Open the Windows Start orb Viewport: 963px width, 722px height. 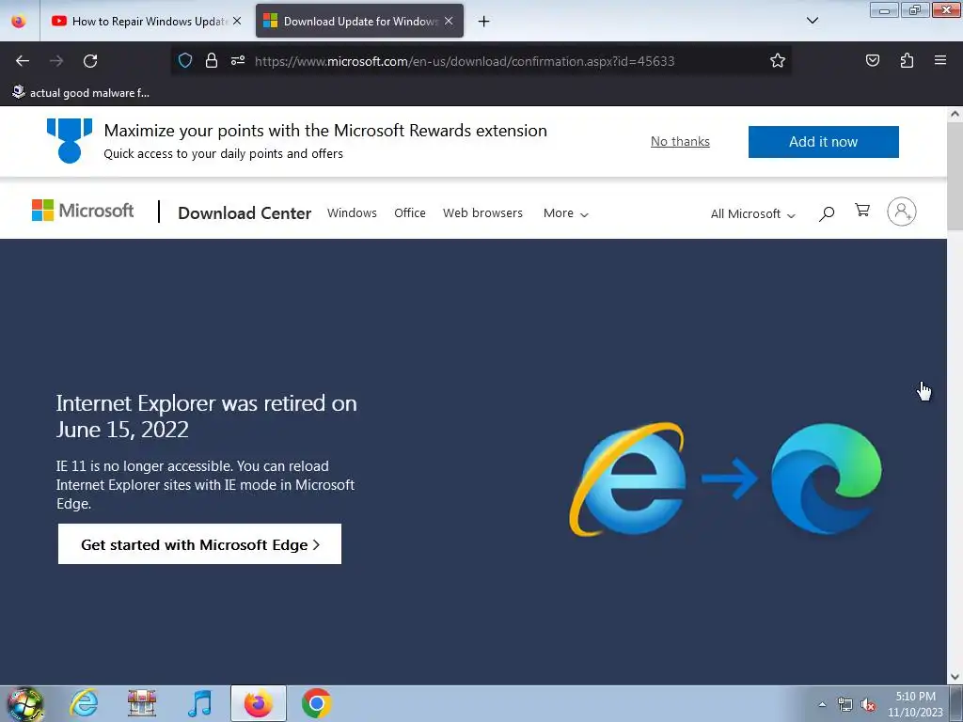tap(24, 703)
